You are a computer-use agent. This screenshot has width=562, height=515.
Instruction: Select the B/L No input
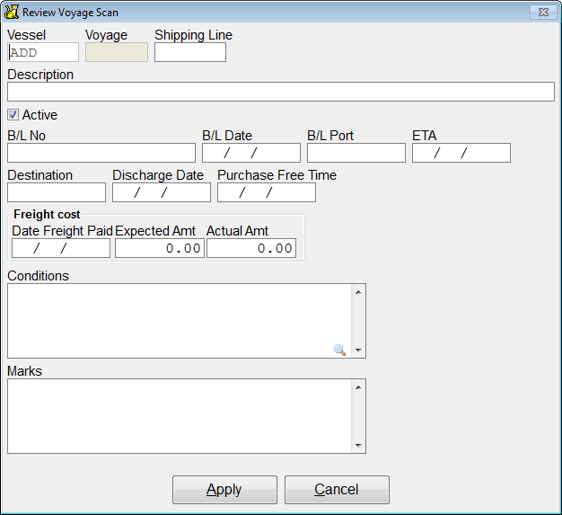[101, 153]
